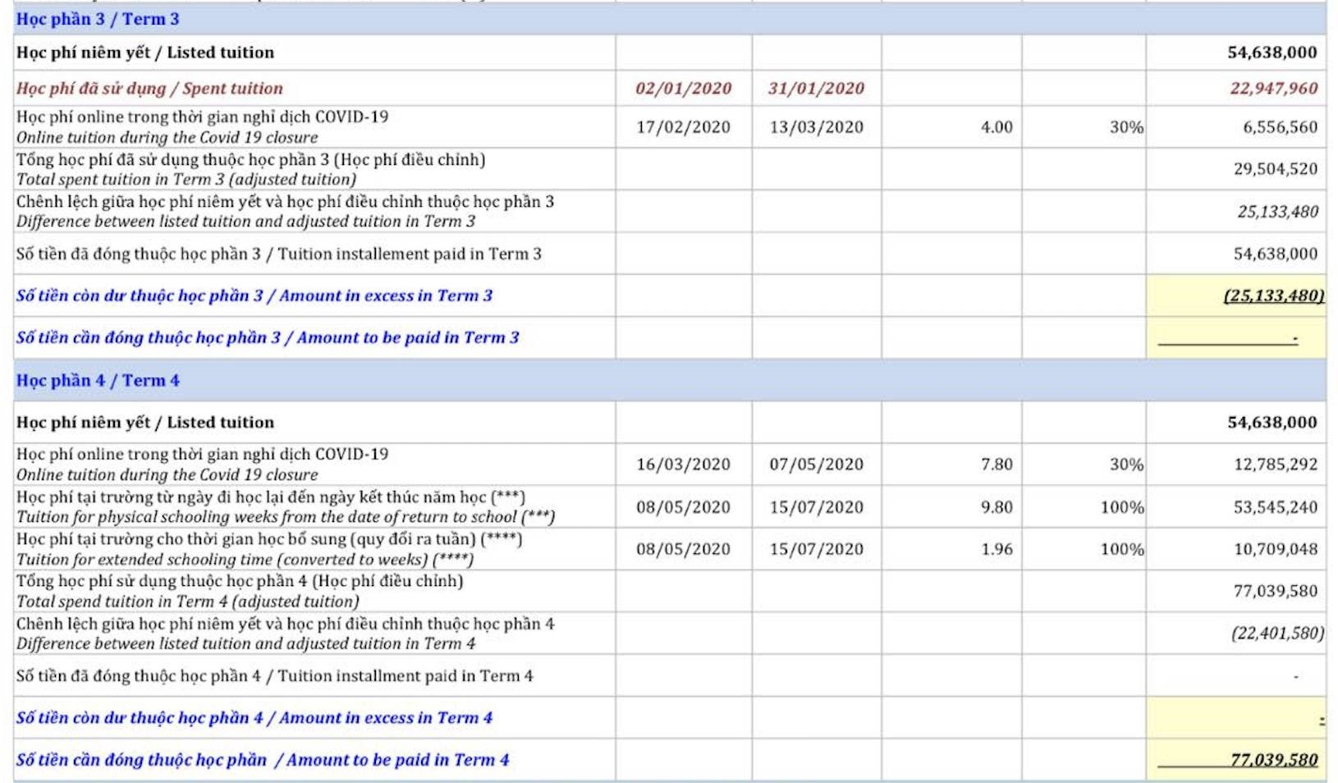Select the yellow 77,039,580 amount to be paid cell
Viewport: 1338px width, 783px height.
(1273, 760)
